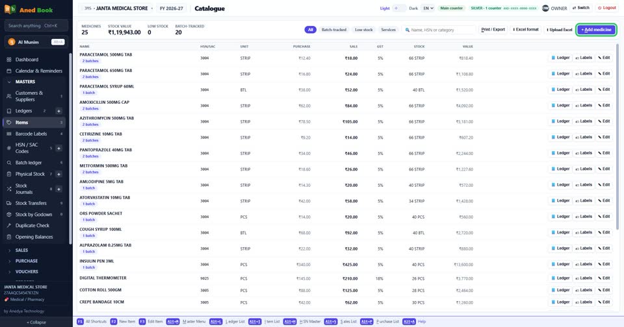Open Duplicate Check sidebar entry
Screen dimensions: 624x327
[35, 226]
